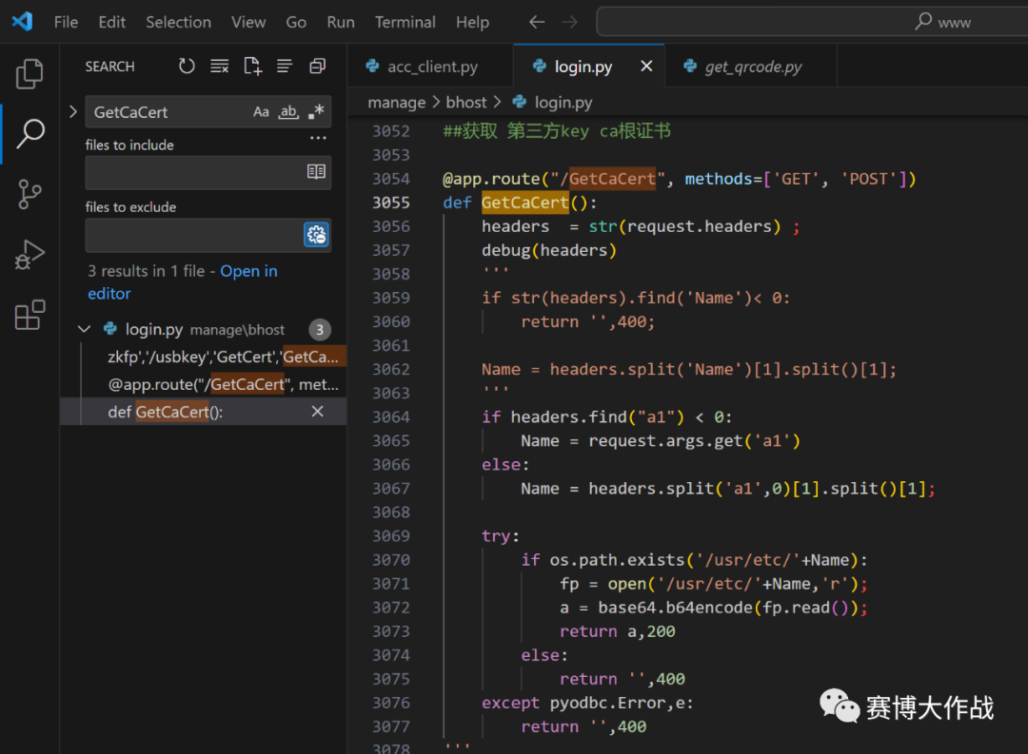Screen dimensions: 1028x754
Task: Dismiss the def GetCaCert() result
Action: click(x=317, y=412)
